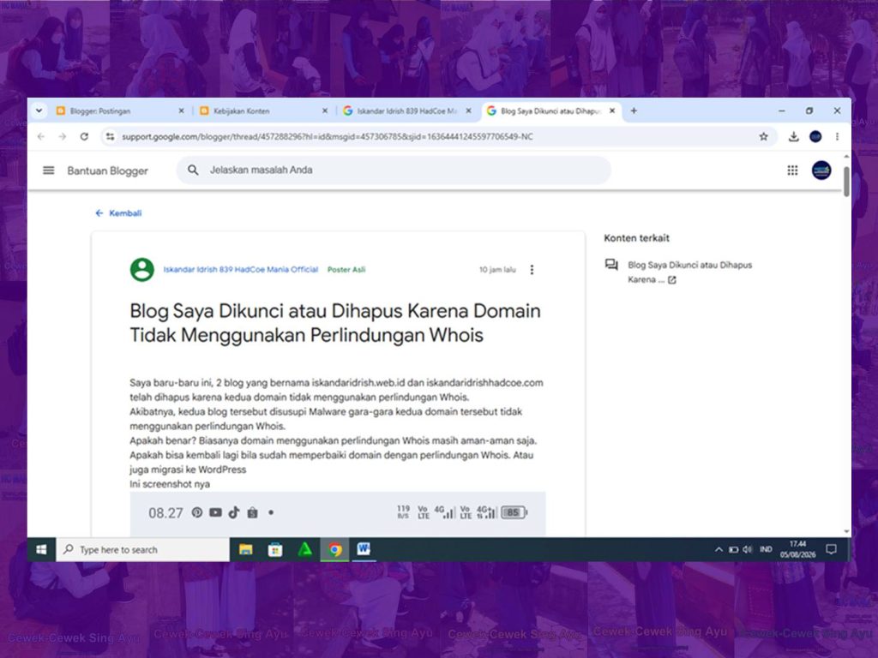Close the Blogger: Postingan tab
The image size is (878, 658).
pyautogui.click(x=181, y=111)
